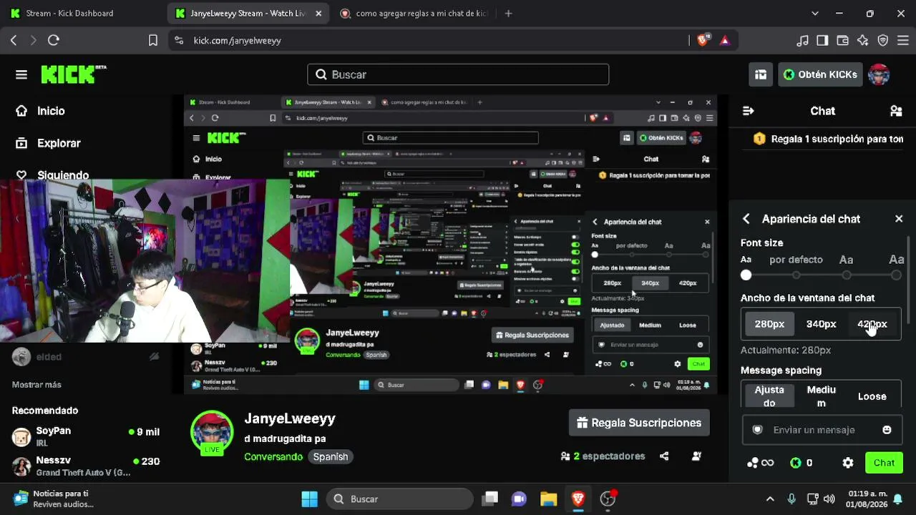The height and width of the screenshot is (515, 916).
Task: Toggle the Brave sidebar panel icon
Action: 823,41
